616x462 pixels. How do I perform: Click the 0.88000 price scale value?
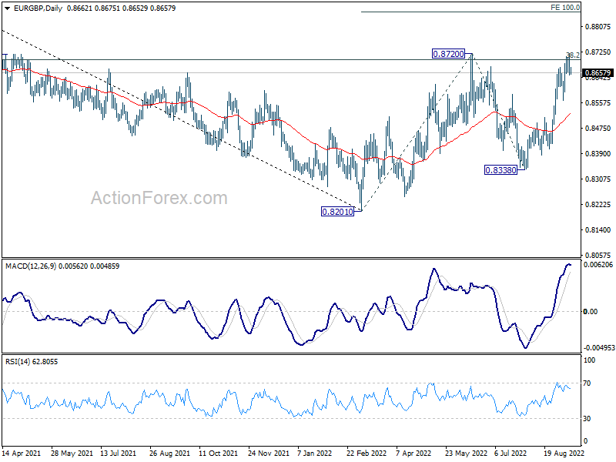coord(598,26)
